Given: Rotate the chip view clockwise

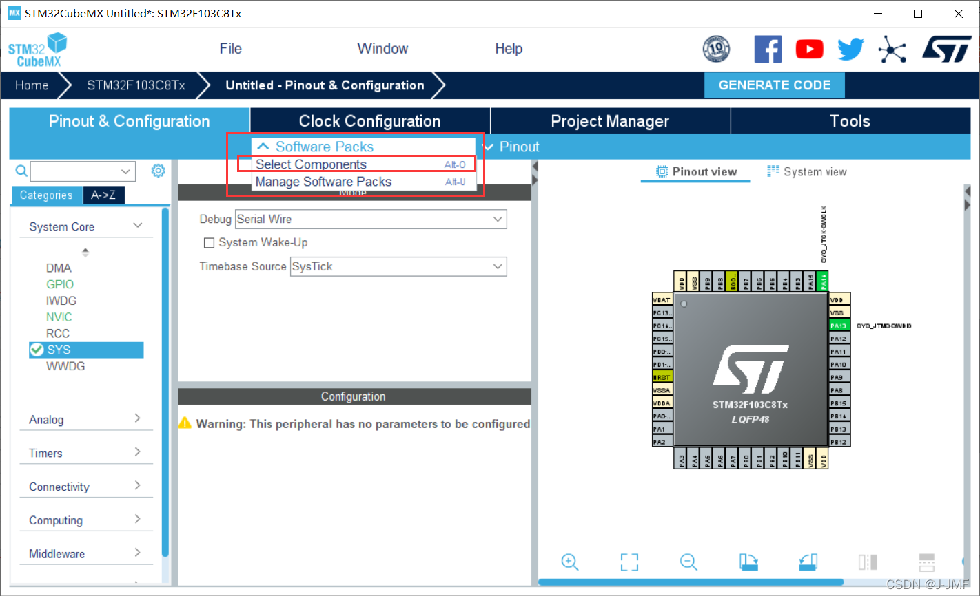Looking at the screenshot, I should tap(748, 562).
